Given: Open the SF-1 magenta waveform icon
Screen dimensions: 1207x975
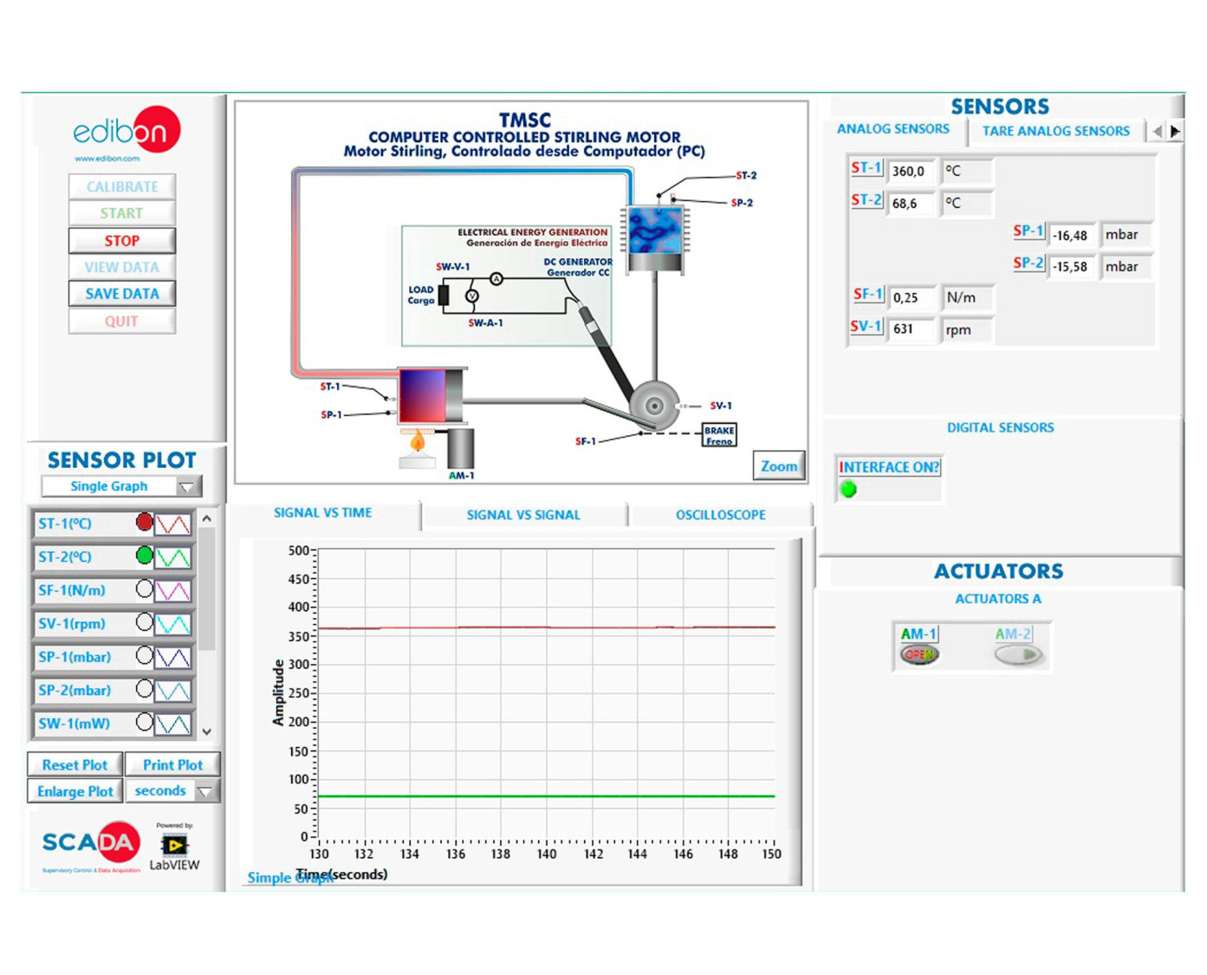Looking at the screenshot, I should 172,591.
